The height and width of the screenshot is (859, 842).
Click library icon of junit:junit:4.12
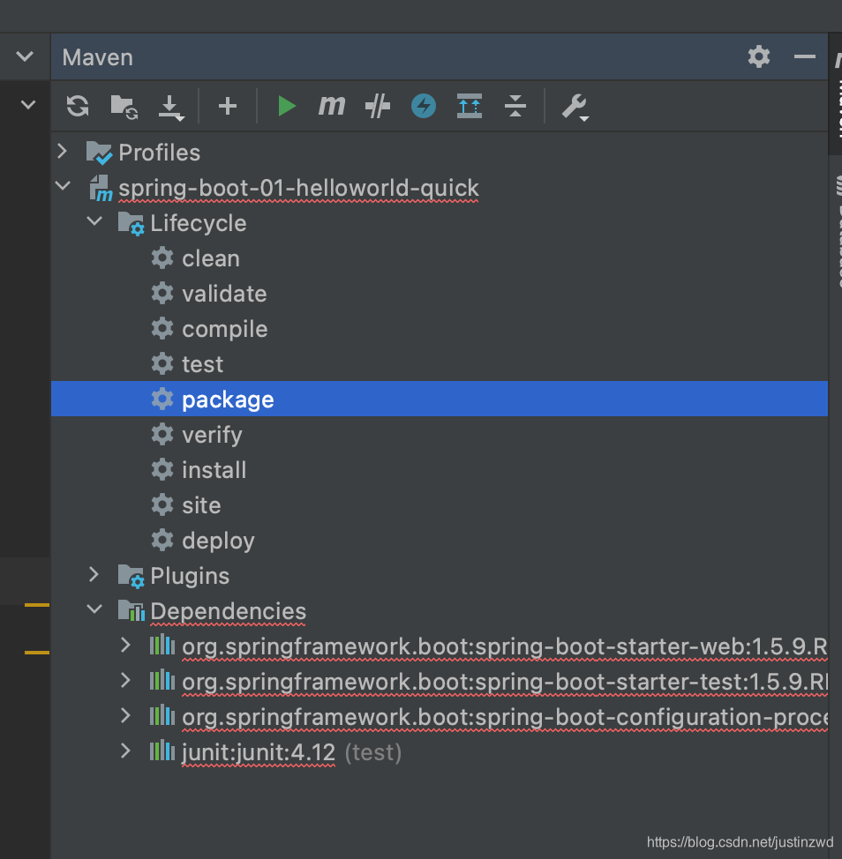click(x=162, y=751)
